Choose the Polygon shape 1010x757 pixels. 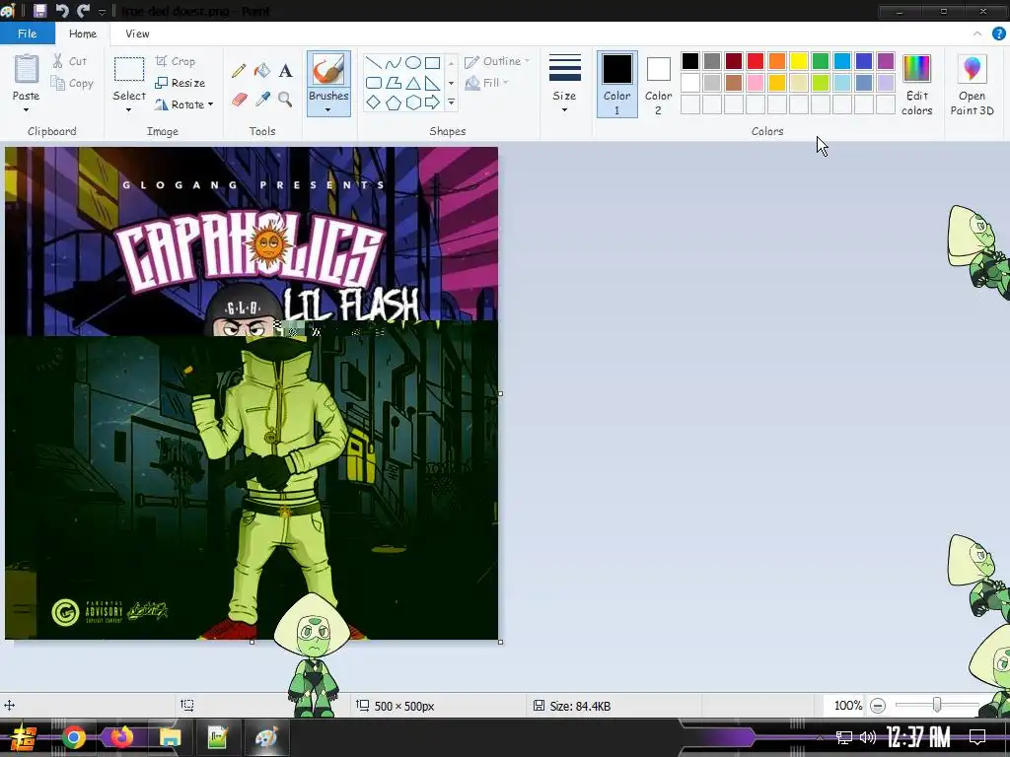click(x=393, y=83)
